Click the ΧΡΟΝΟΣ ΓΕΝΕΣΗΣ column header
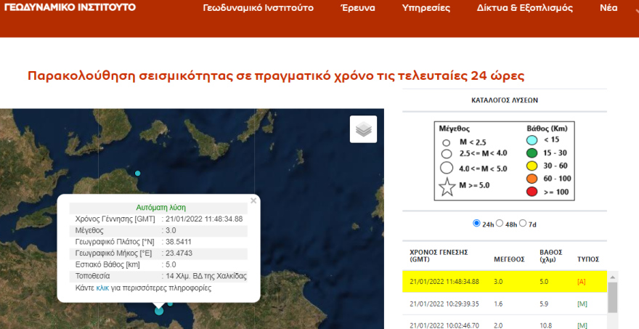This screenshot has height=329, width=639. click(439, 256)
